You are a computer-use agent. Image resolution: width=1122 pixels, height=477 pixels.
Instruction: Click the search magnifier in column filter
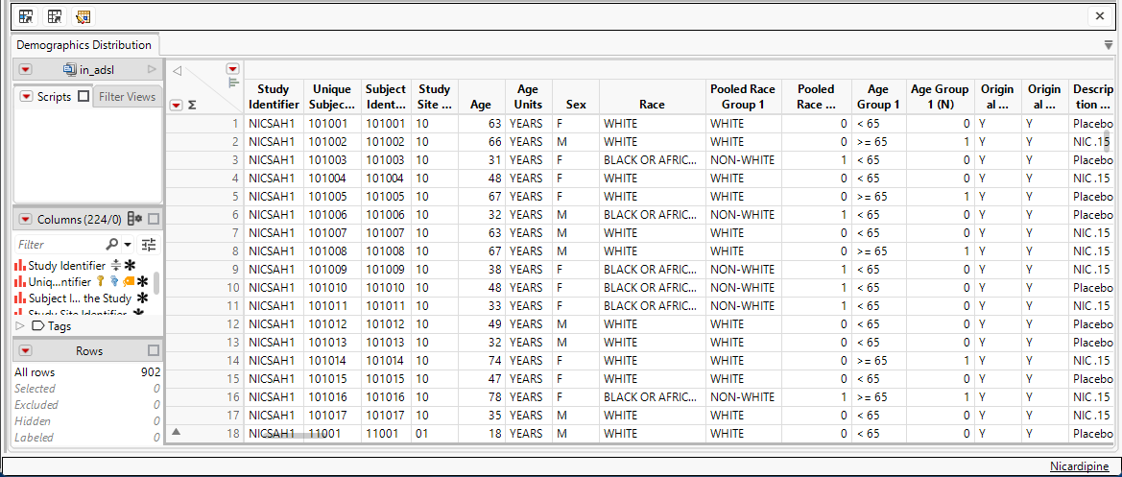[x=113, y=245]
